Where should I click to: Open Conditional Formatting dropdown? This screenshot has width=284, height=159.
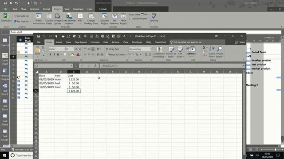(159, 52)
